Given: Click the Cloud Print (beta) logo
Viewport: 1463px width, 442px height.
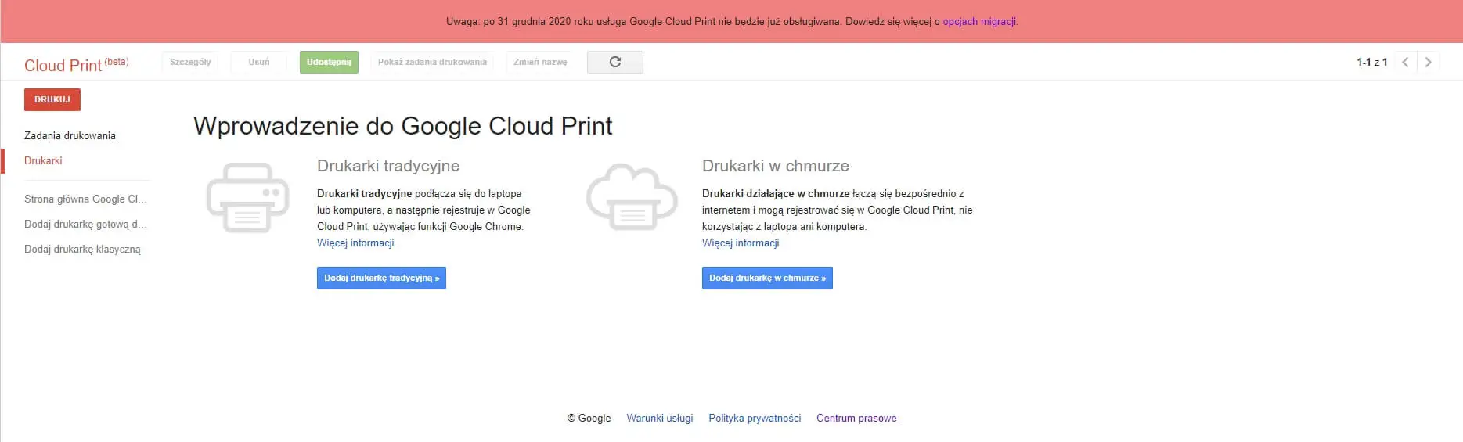Looking at the screenshot, I should click(x=76, y=65).
